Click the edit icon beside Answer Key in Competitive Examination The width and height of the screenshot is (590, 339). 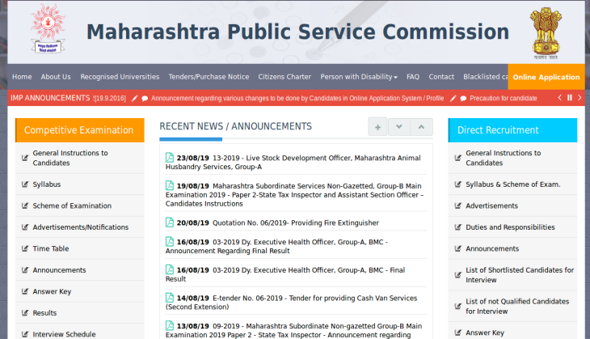(x=25, y=291)
